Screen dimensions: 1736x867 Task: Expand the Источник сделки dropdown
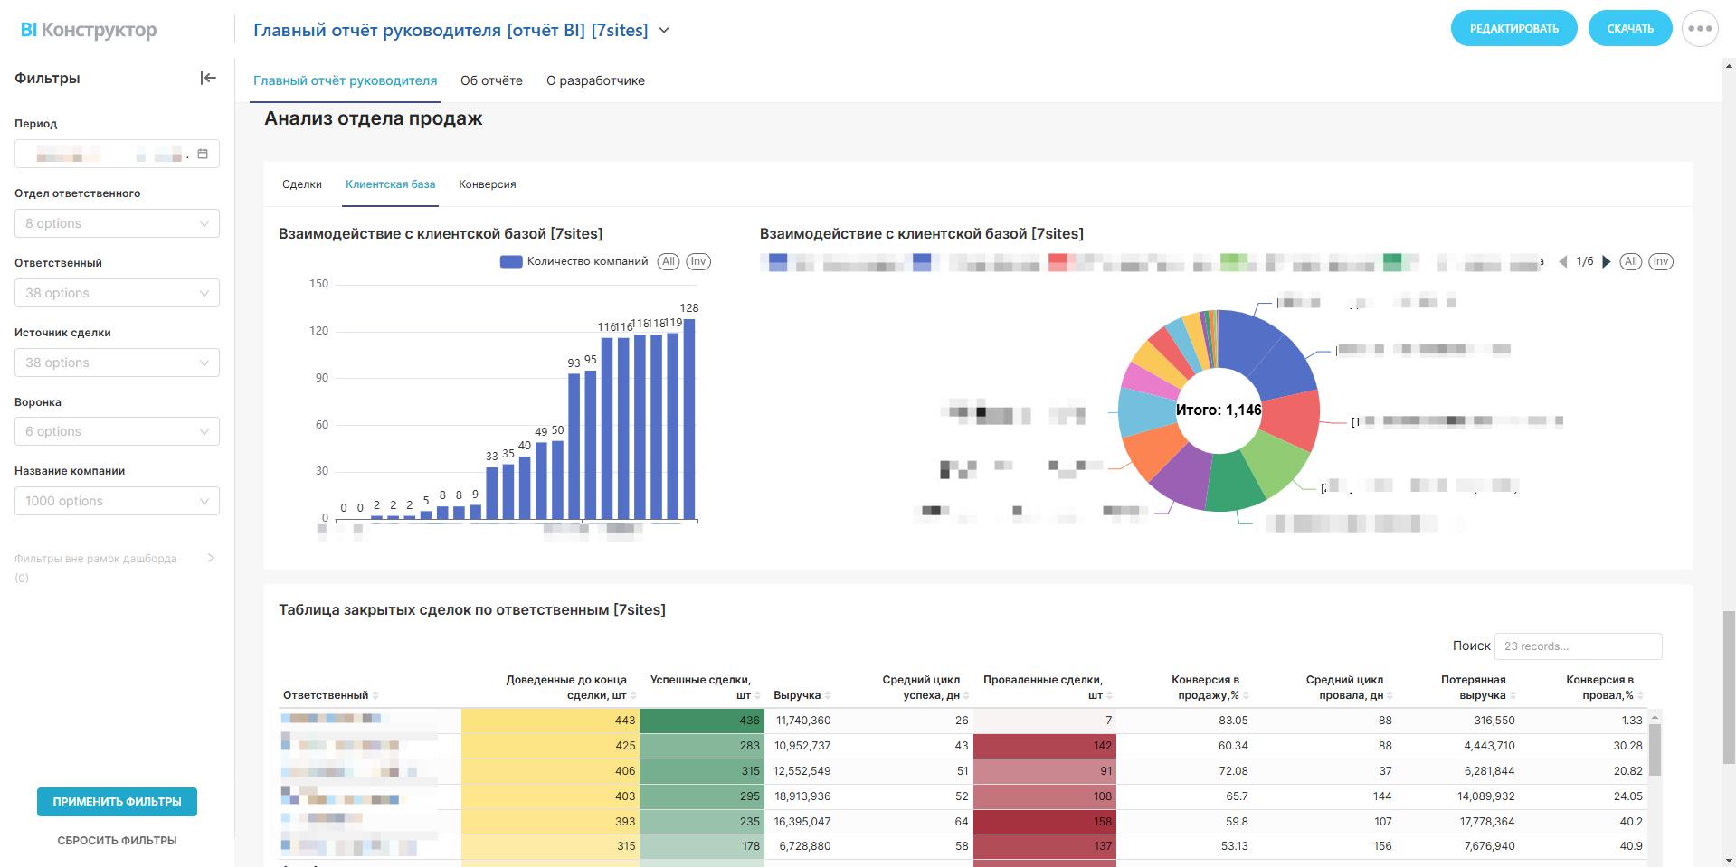[x=117, y=363]
